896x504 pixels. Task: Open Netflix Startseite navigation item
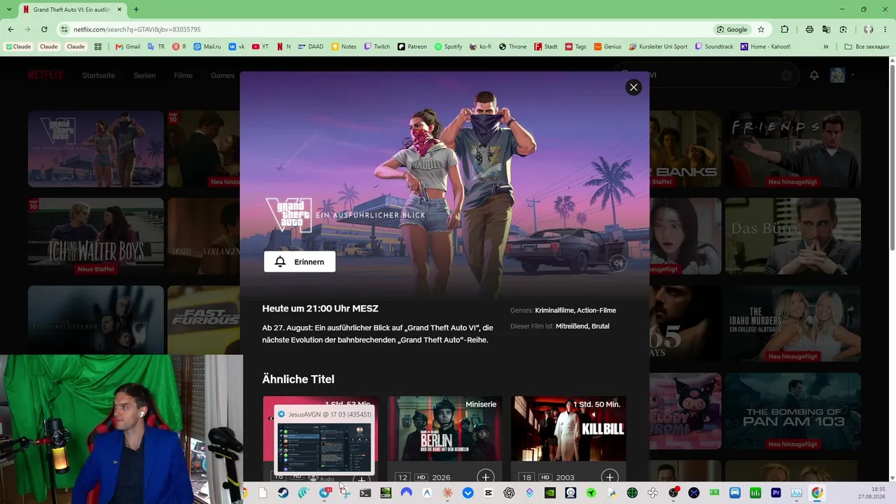coord(98,75)
